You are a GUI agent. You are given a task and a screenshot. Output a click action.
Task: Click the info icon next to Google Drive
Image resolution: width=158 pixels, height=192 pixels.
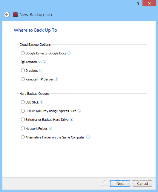click(69, 53)
